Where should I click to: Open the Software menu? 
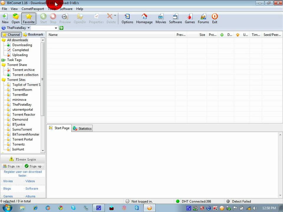tap(66, 9)
